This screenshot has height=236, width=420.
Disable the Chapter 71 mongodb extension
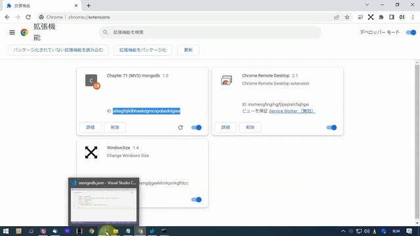click(196, 128)
